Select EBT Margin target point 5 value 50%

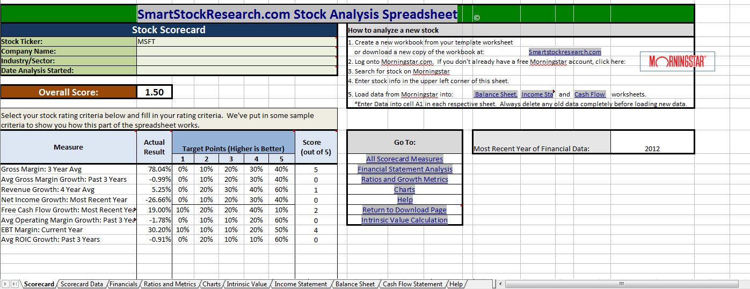click(x=282, y=229)
